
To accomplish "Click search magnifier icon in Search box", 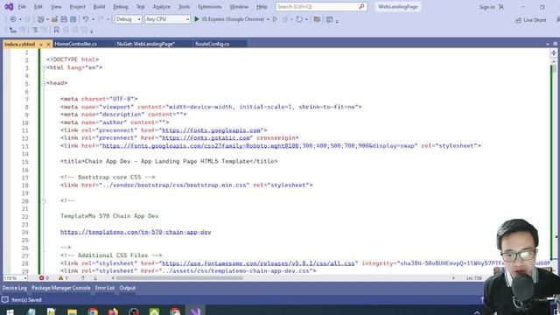I will pos(361,6).
